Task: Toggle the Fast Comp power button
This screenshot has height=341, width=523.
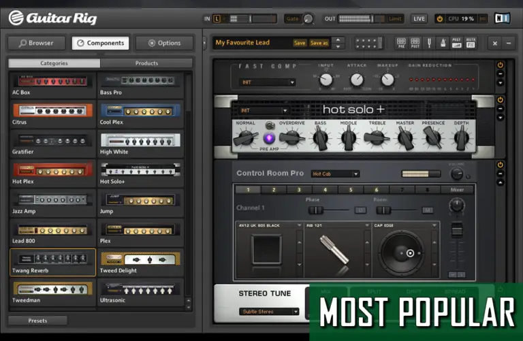Action: pos(501,65)
